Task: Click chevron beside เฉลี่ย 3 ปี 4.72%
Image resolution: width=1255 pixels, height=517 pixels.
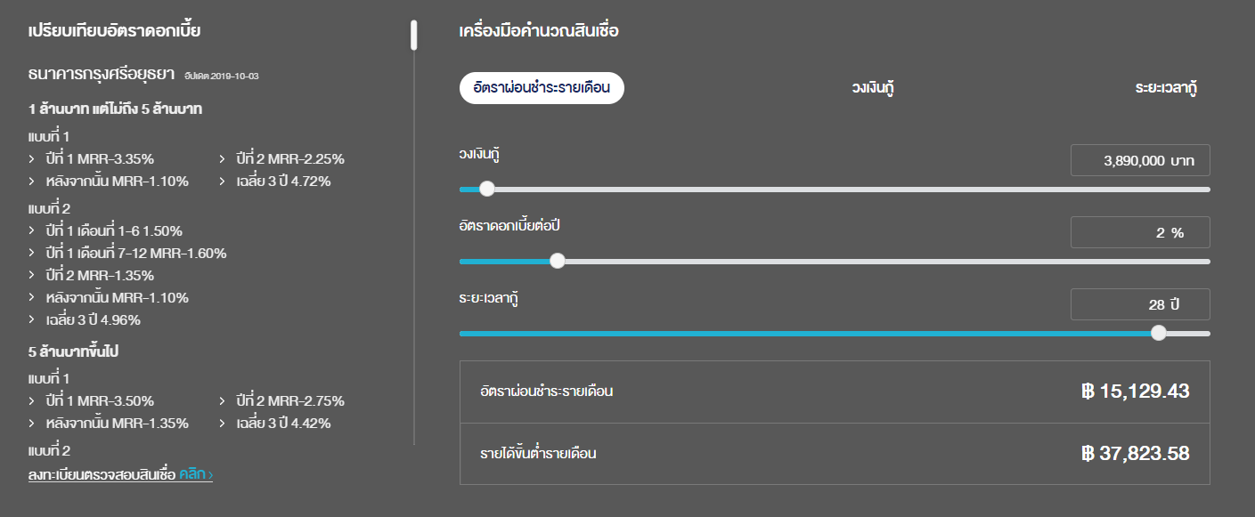Action: click(x=223, y=182)
